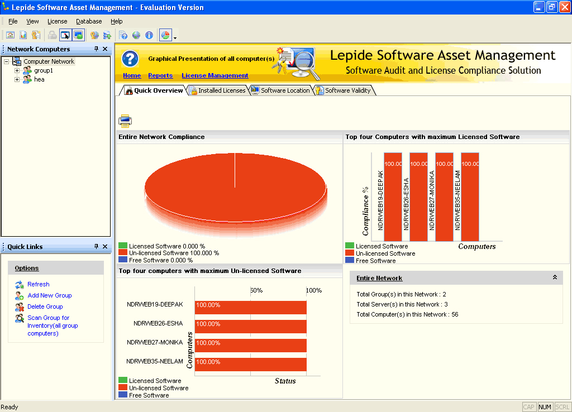Screen dimensions: 572x412
Task: Open the License menu
Action: pos(58,21)
